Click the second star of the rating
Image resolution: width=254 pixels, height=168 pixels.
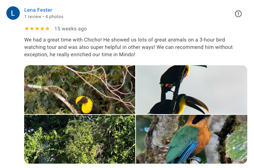tap(32, 29)
